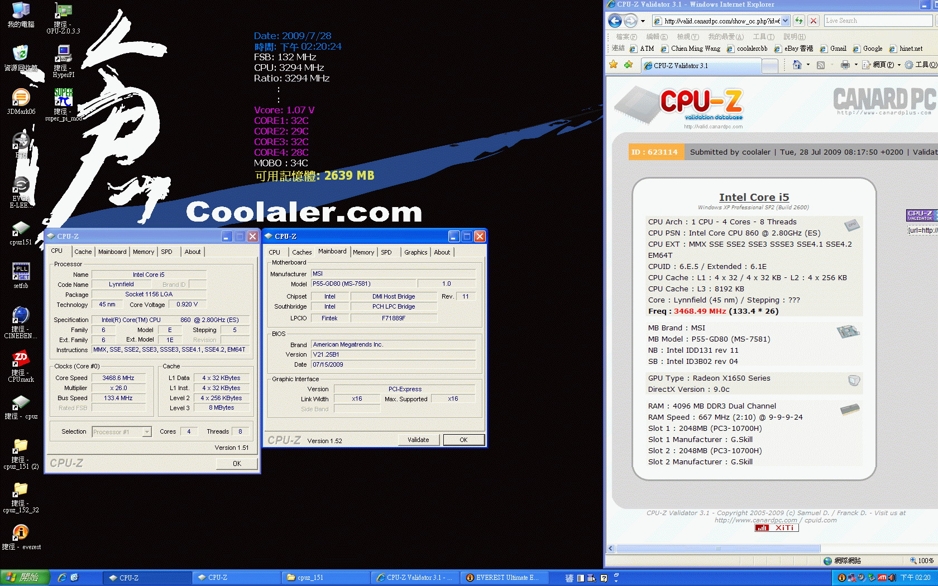
Task: Open the My Computer desktop icon
Action: coord(21,15)
